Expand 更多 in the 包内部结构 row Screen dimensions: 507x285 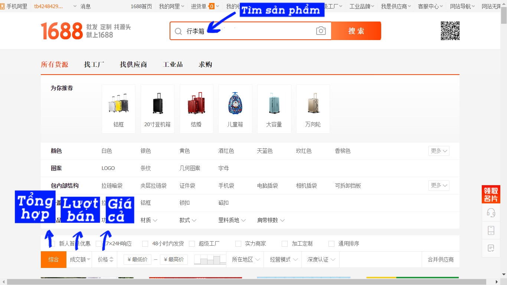click(x=439, y=185)
